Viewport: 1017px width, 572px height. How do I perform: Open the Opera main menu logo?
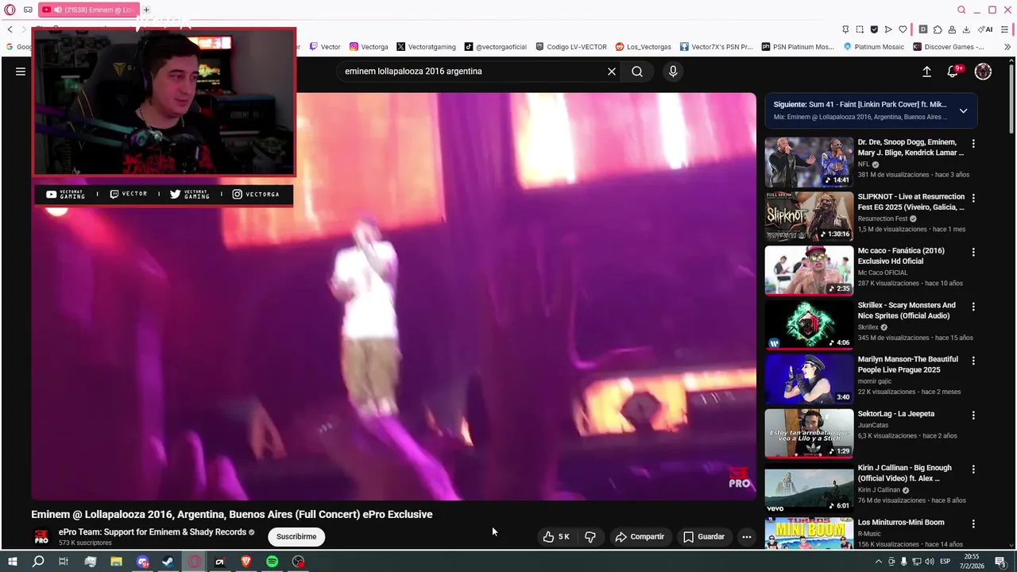tap(10, 10)
